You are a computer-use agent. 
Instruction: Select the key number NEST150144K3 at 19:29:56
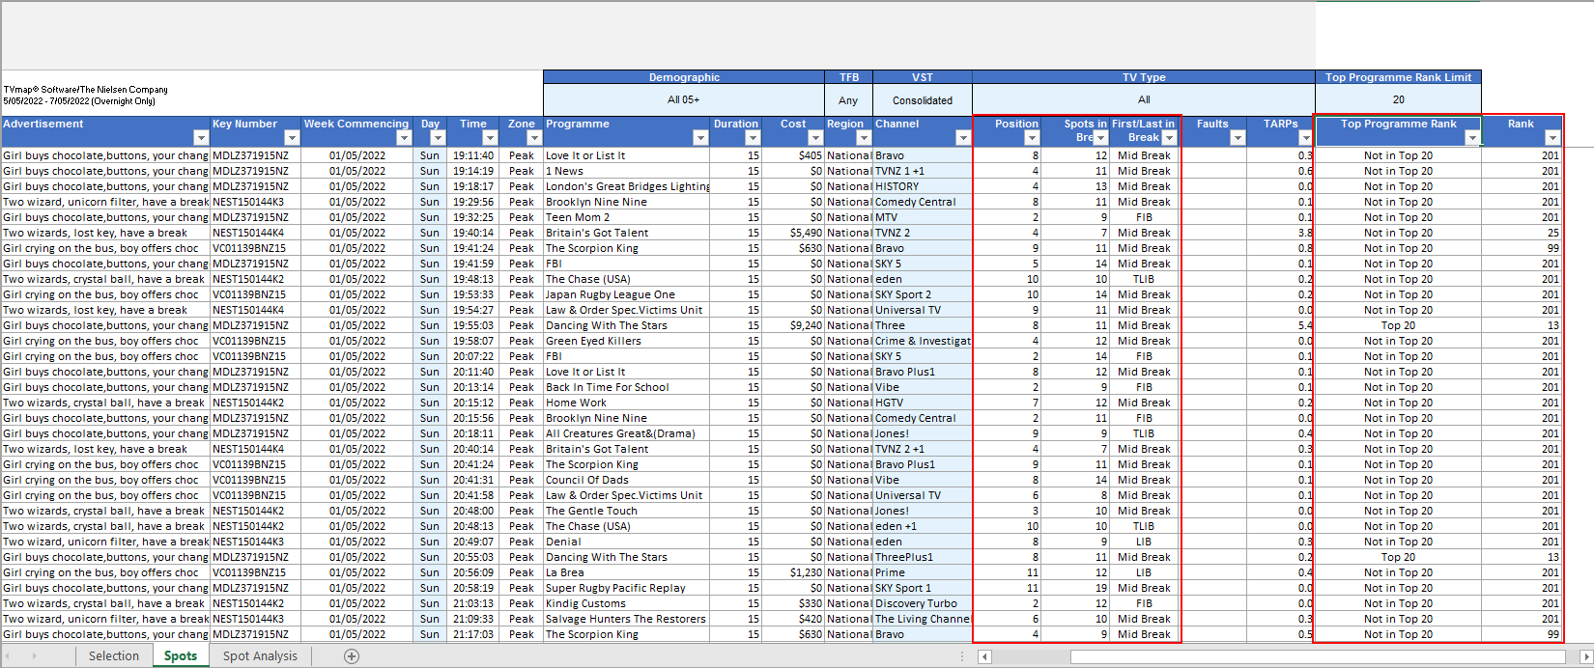pos(256,202)
